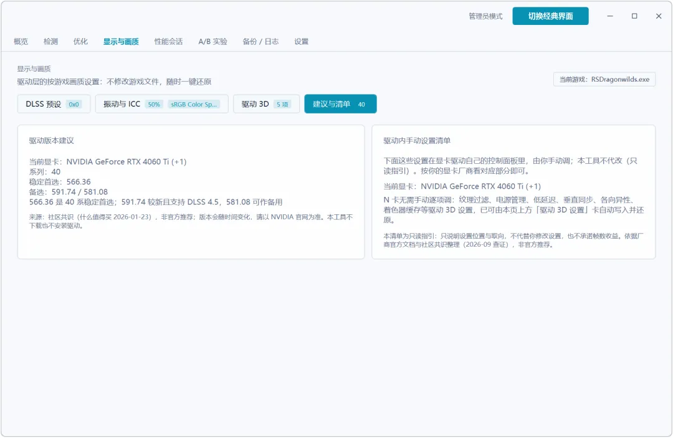Click the 稳定首选: 566.36 line

tap(60, 182)
